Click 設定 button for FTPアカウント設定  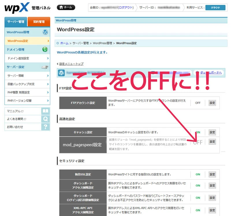pyautogui.click(x=212, y=103)
